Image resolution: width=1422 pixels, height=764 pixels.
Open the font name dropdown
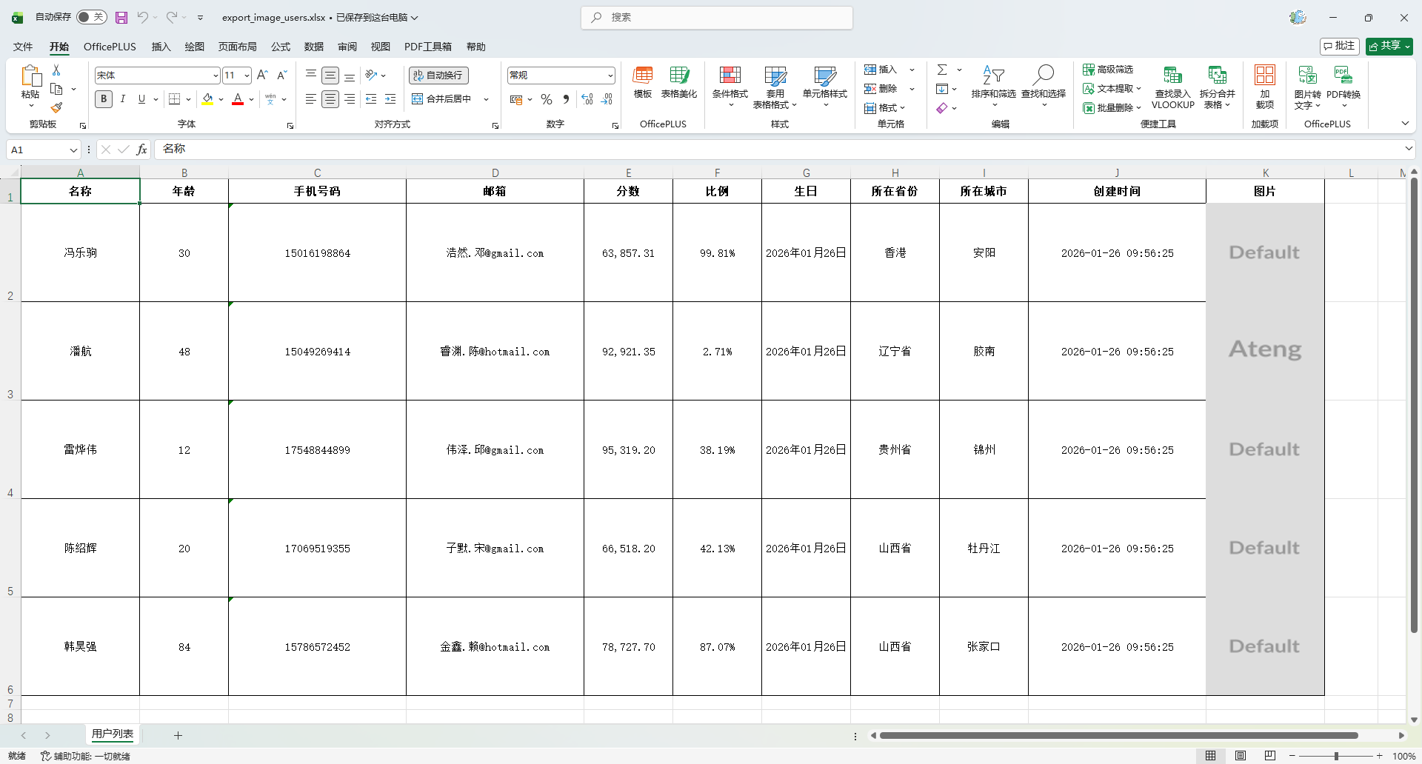(216, 76)
